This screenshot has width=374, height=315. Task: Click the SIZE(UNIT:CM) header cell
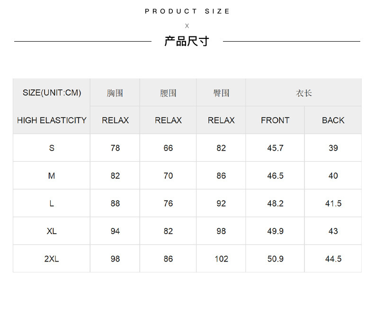click(x=52, y=93)
